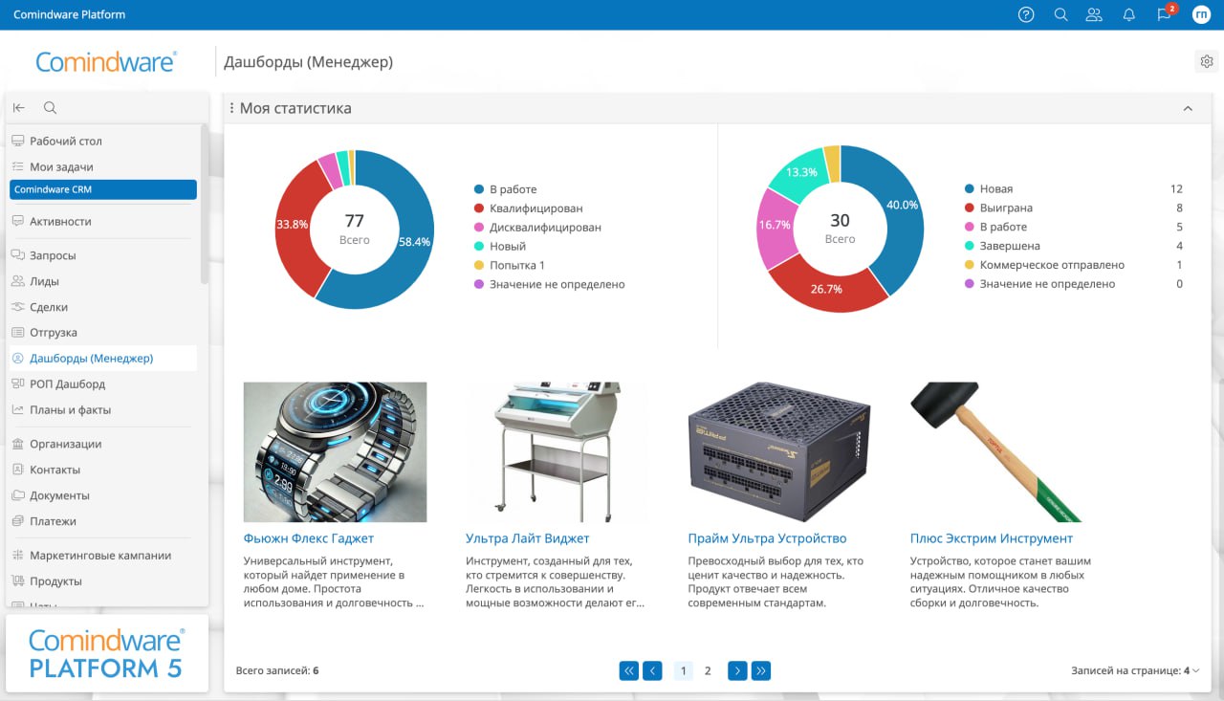Open 'РОП Дашборд' navigation item

pos(67,383)
